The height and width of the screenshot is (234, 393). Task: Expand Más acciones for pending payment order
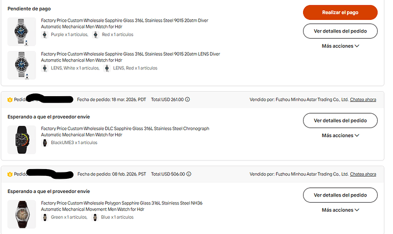pos(341,46)
